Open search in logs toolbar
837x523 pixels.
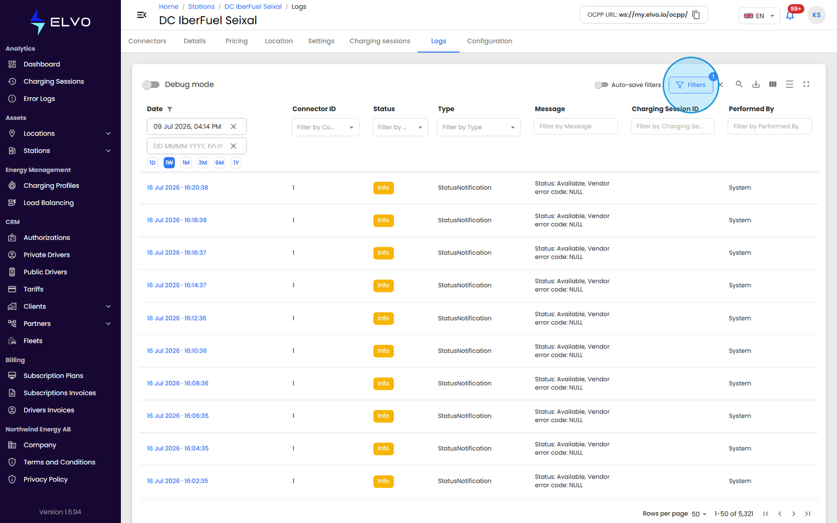click(x=739, y=84)
